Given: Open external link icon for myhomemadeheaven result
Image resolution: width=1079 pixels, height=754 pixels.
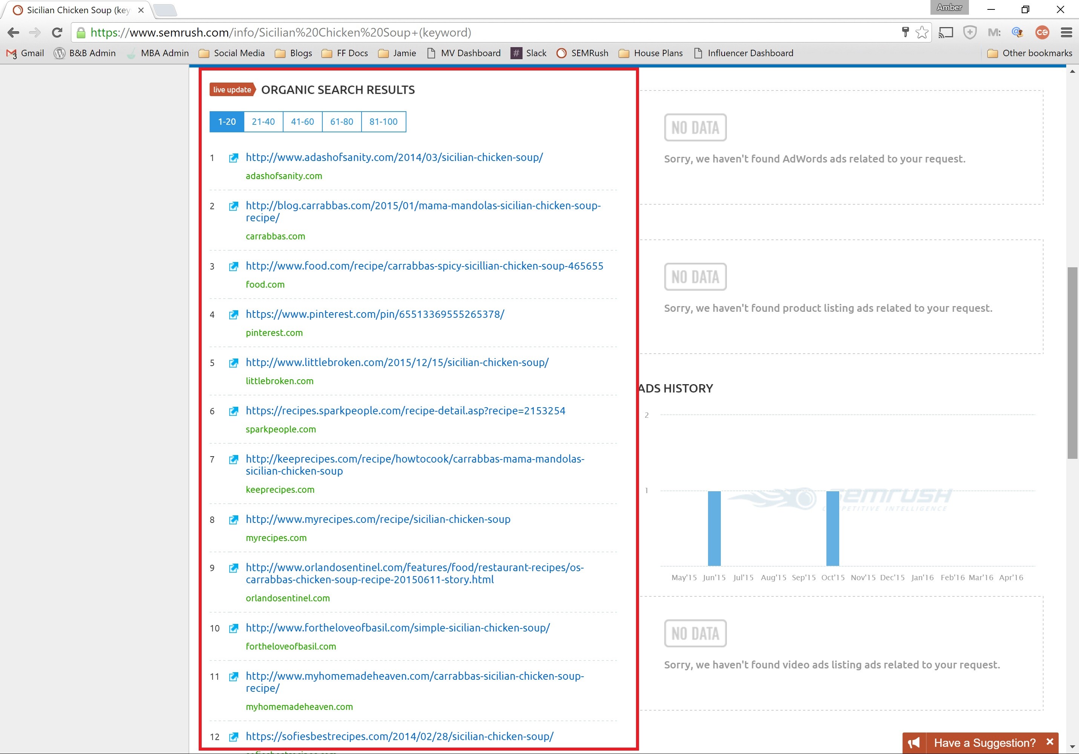Looking at the screenshot, I should point(233,677).
